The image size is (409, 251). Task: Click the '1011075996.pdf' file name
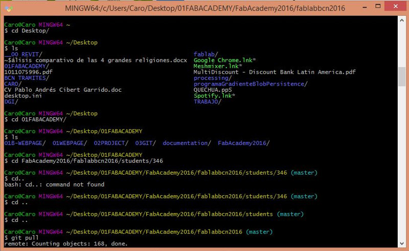coord(28,72)
